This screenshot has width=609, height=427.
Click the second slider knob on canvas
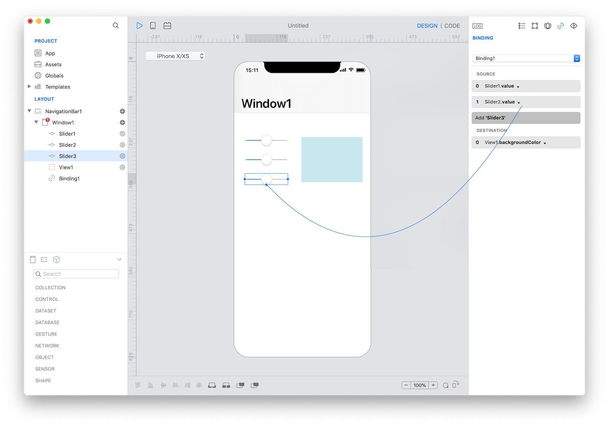click(x=266, y=160)
